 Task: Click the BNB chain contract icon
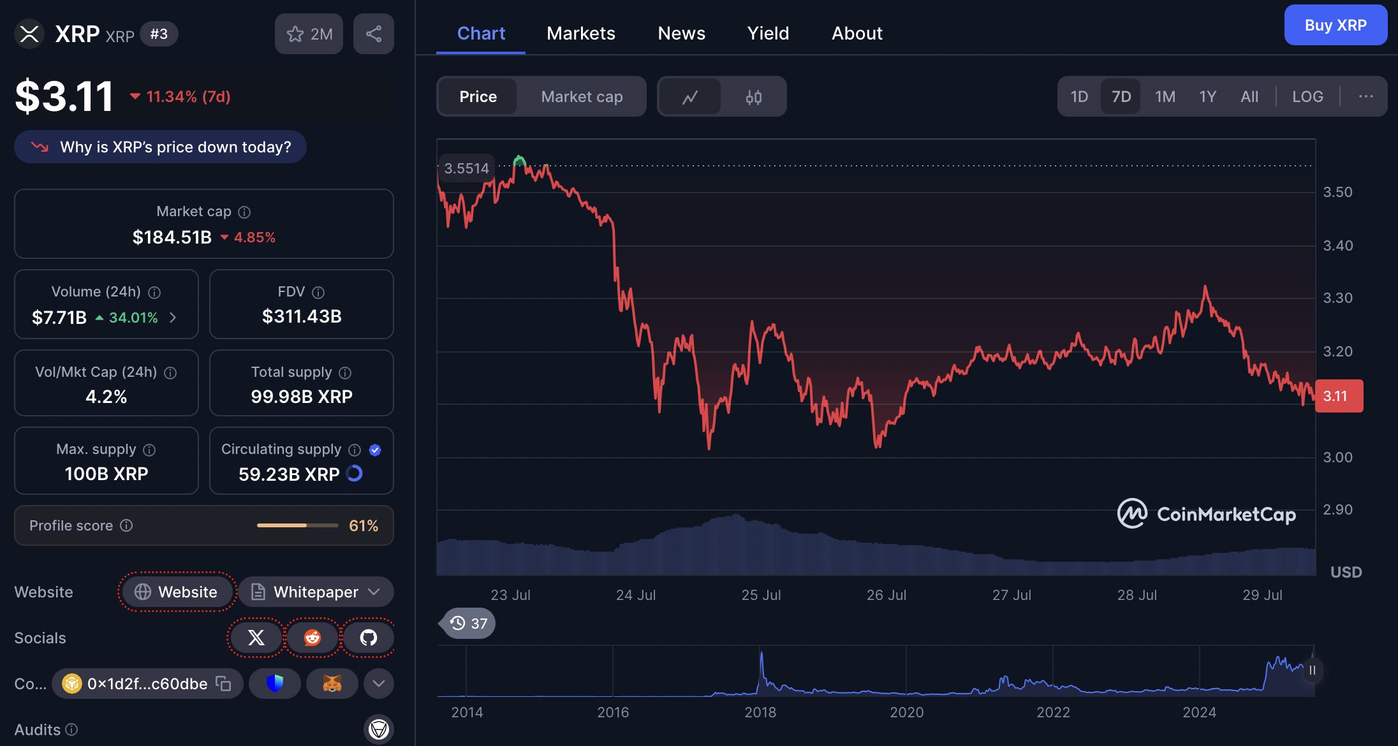[x=72, y=684]
